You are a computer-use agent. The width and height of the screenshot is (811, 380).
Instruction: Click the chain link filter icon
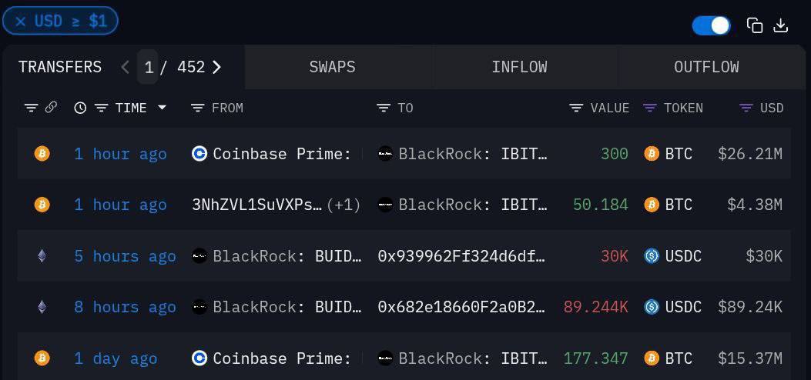[x=51, y=108]
